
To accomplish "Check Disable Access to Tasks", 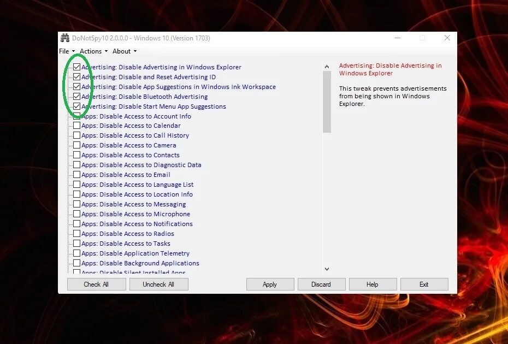I will pyautogui.click(x=77, y=244).
